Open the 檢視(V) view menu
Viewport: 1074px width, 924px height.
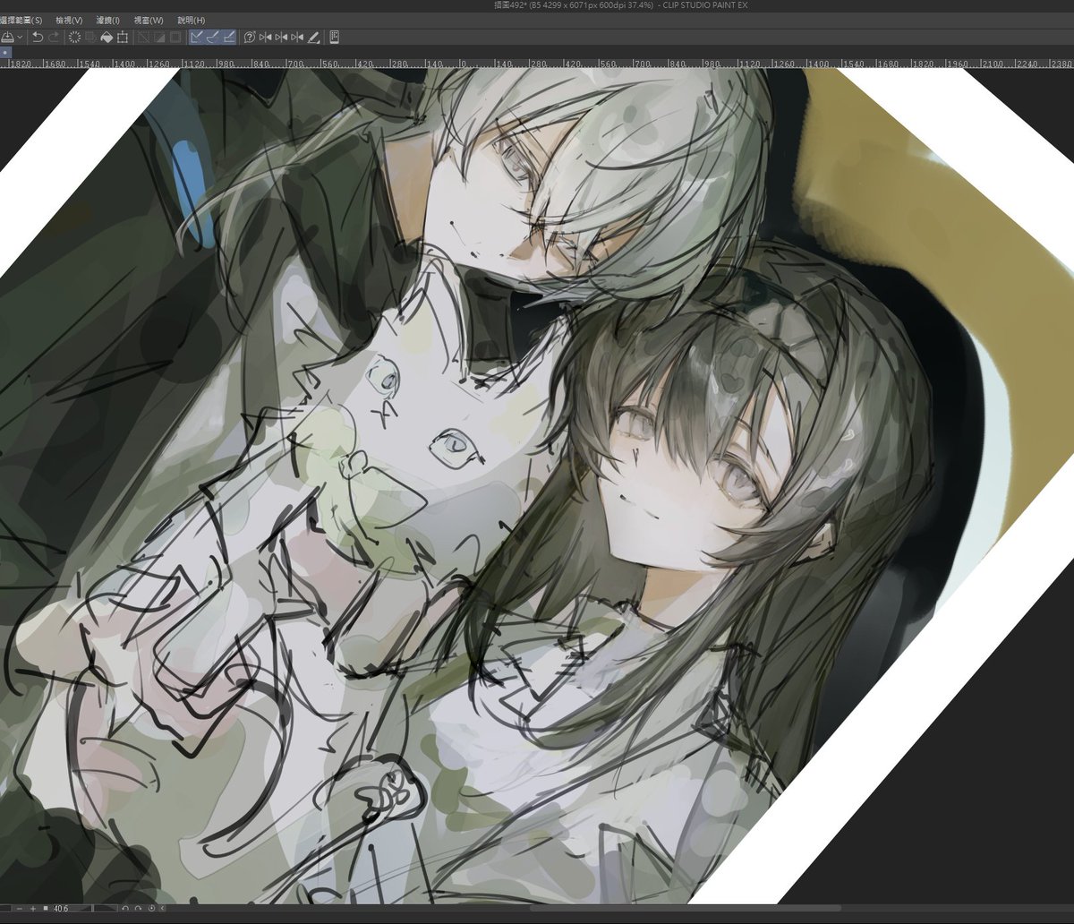(69, 20)
